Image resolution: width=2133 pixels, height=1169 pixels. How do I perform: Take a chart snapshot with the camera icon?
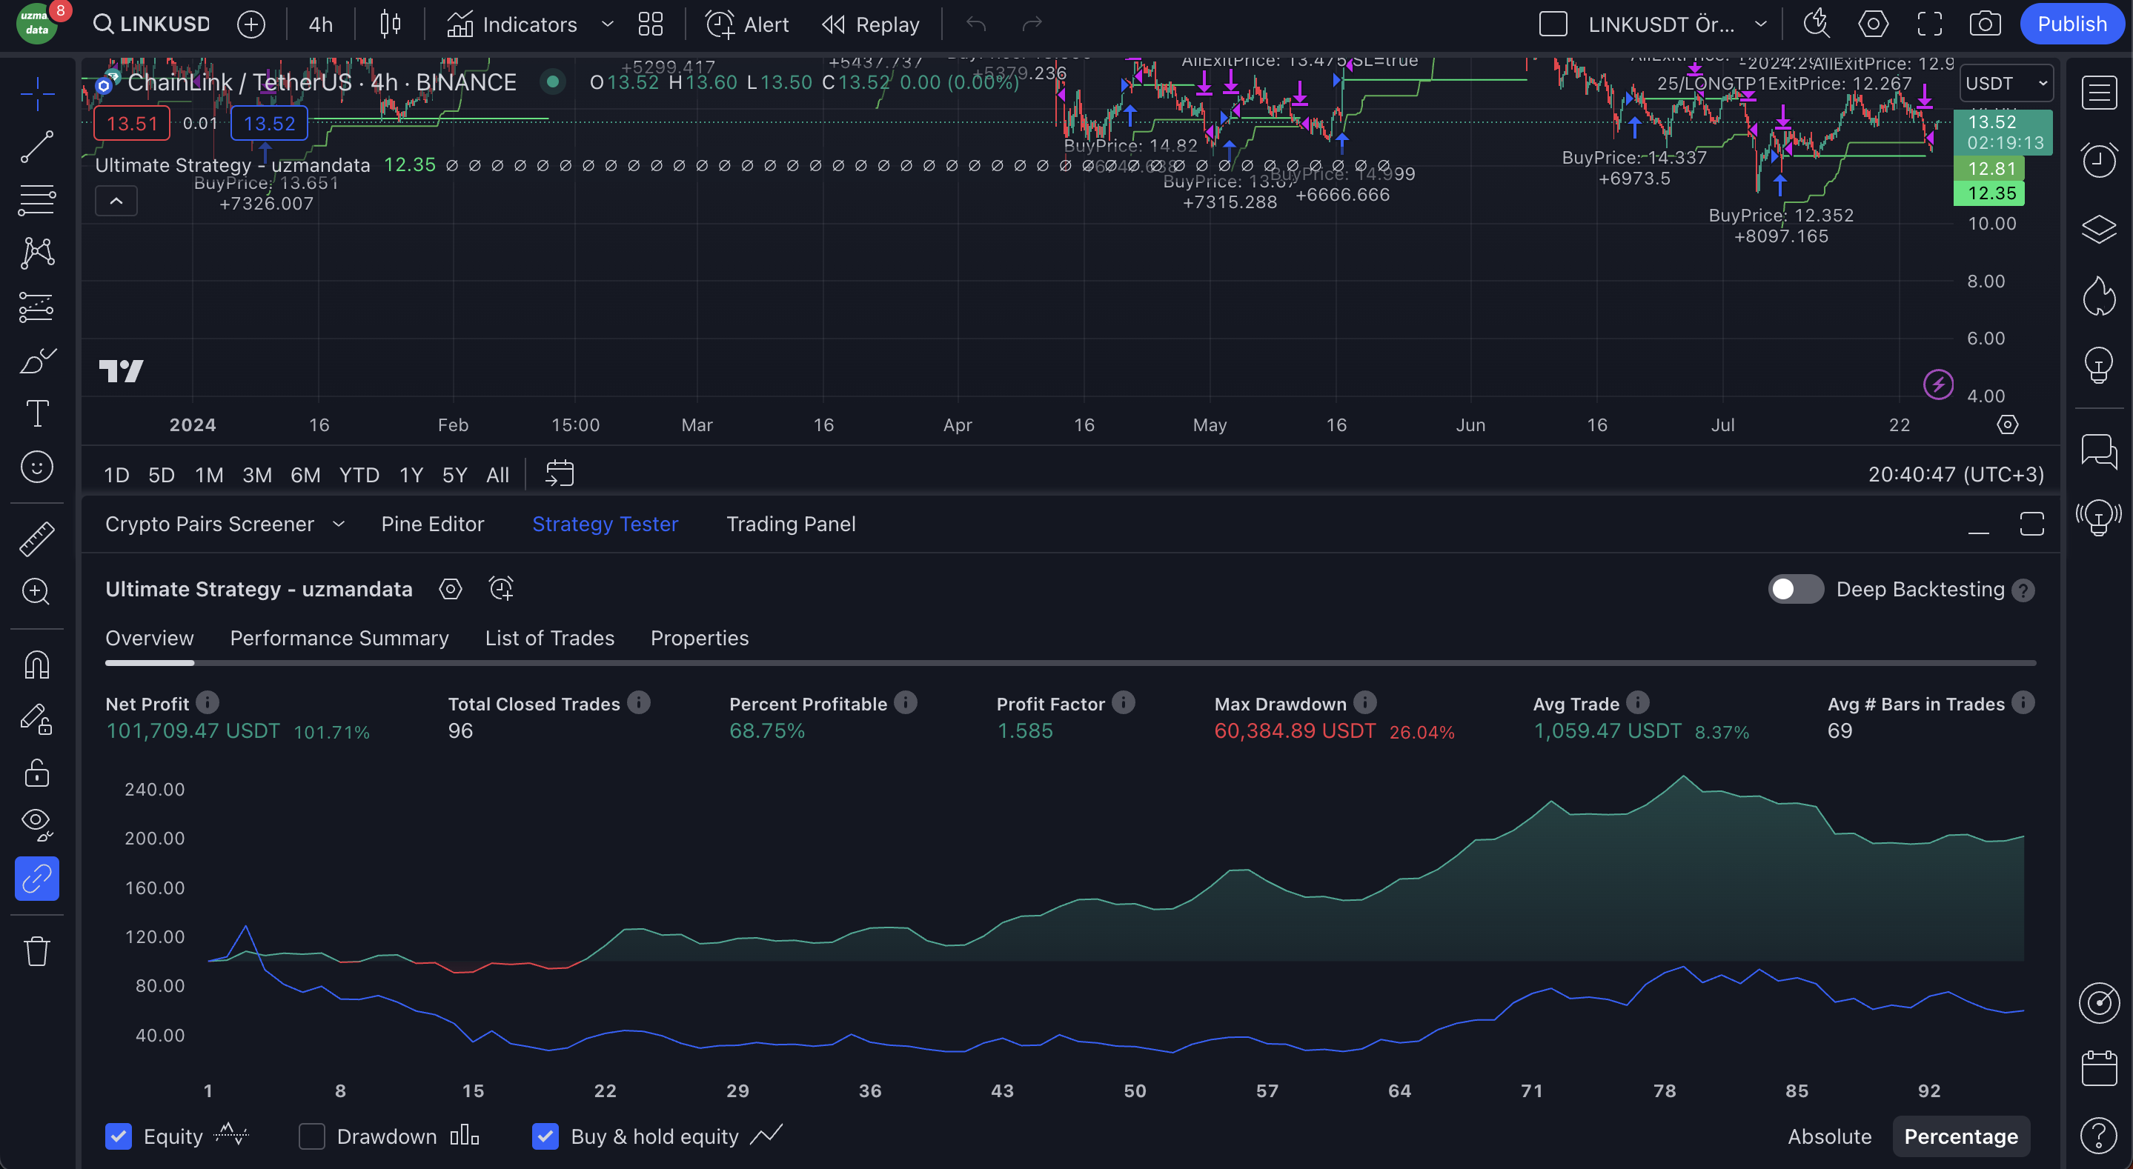click(x=1985, y=24)
